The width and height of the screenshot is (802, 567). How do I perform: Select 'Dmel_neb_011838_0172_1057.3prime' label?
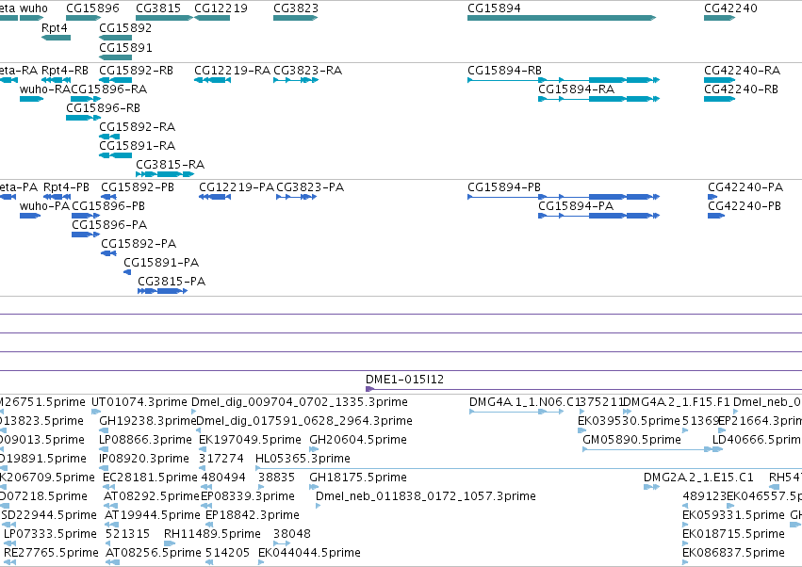(426, 496)
